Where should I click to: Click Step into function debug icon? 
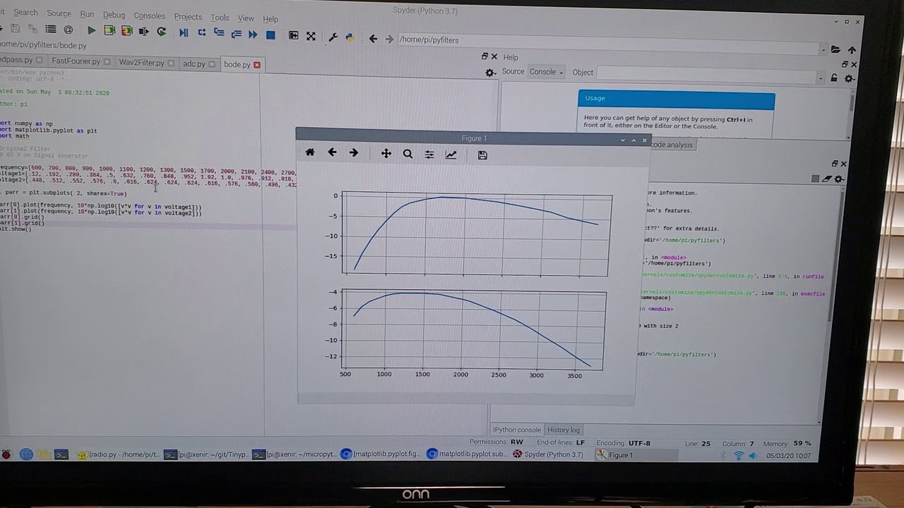click(x=219, y=32)
